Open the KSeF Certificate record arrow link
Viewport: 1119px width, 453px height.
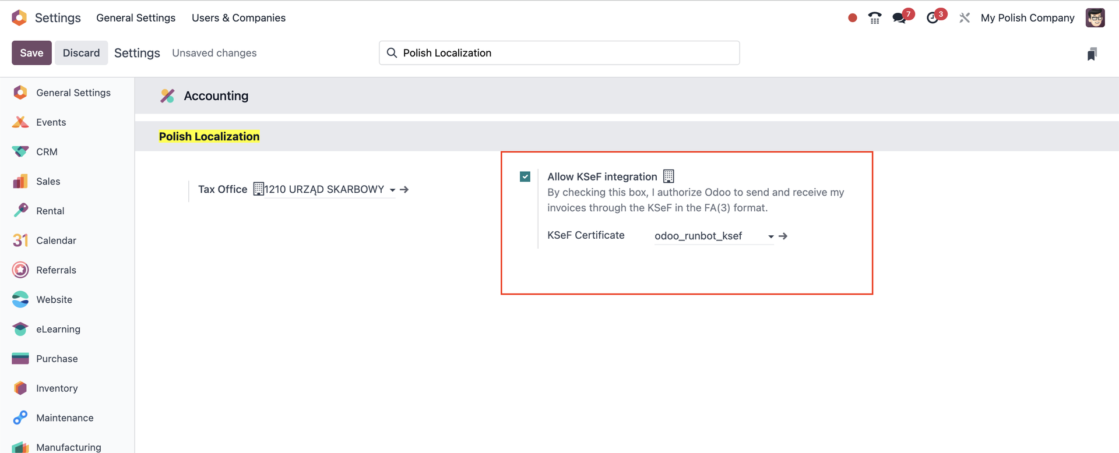783,236
